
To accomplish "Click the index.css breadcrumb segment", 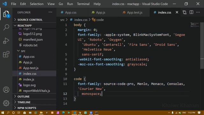I will 81,20.
